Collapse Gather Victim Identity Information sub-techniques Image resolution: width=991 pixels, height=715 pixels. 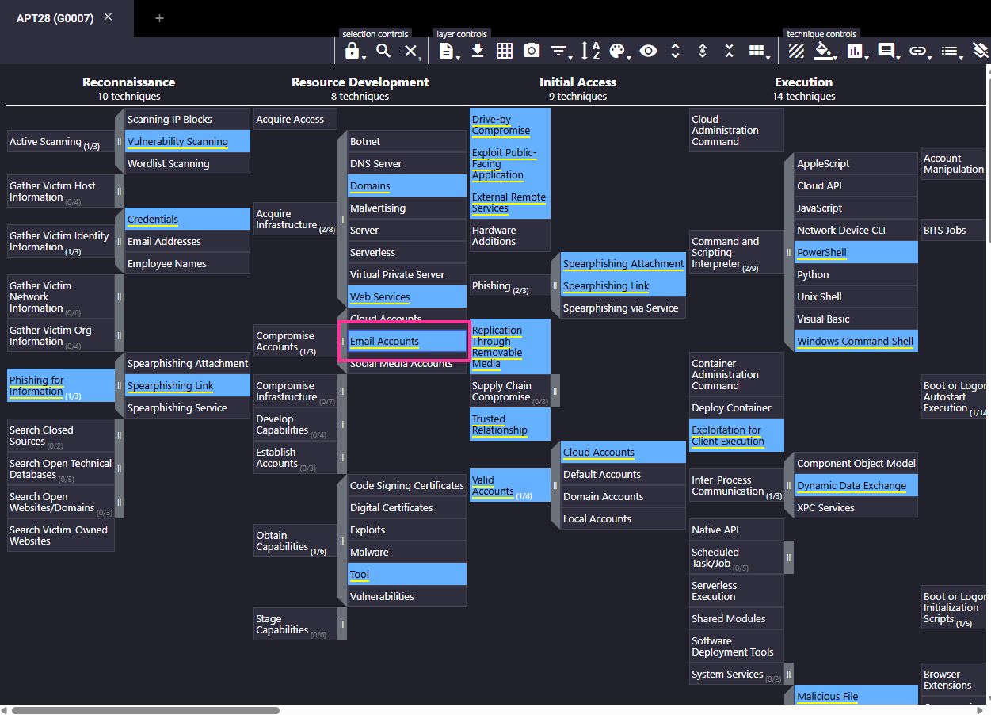120,241
